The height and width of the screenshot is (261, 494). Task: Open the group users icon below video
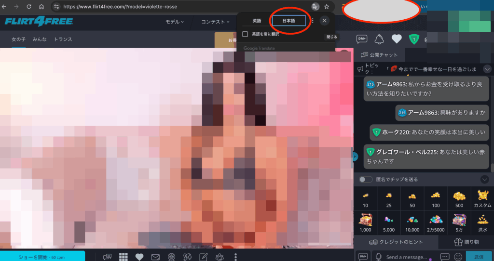point(220,257)
